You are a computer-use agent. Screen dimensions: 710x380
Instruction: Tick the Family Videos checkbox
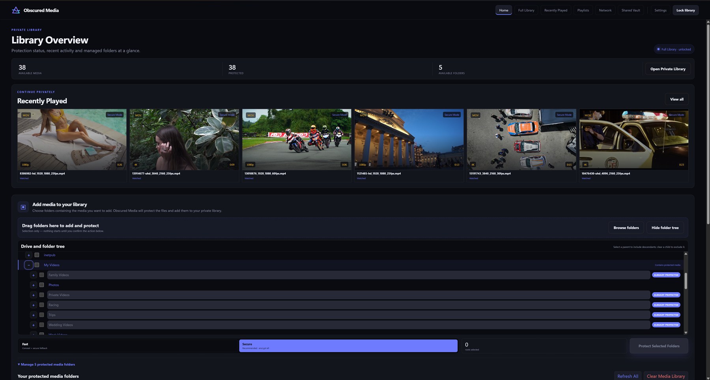[41, 275]
